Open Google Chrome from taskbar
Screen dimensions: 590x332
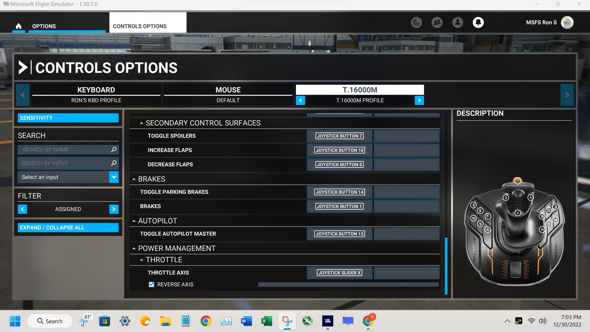[206, 321]
